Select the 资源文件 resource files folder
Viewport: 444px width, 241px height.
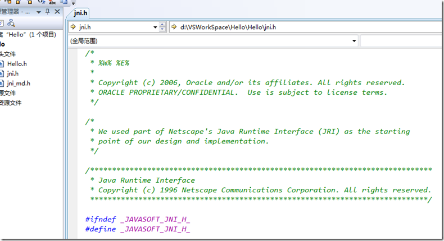11,103
